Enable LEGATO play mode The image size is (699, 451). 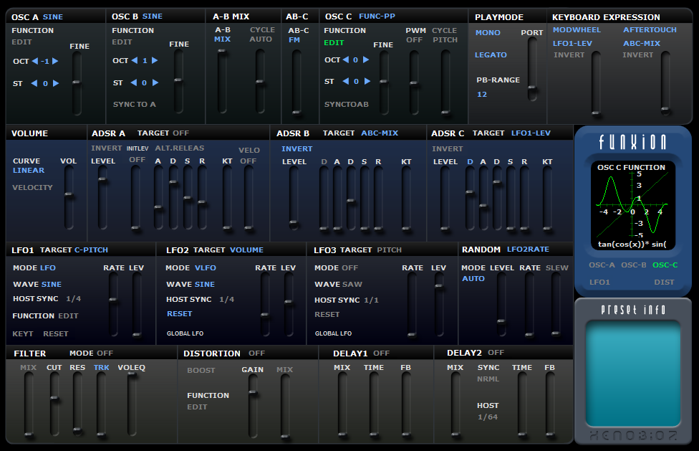[491, 55]
